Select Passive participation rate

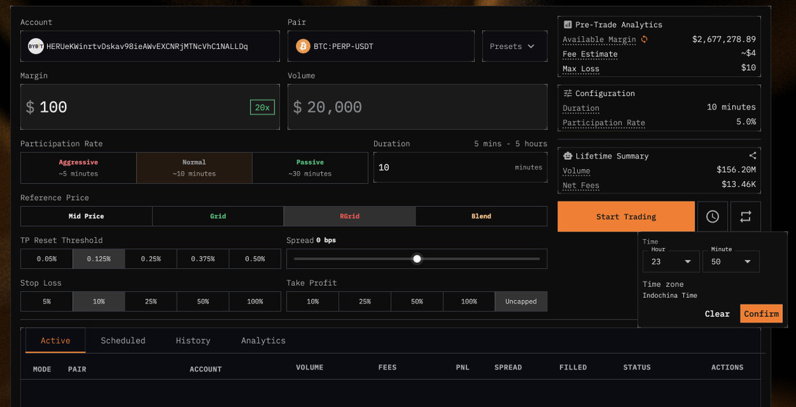pos(310,168)
